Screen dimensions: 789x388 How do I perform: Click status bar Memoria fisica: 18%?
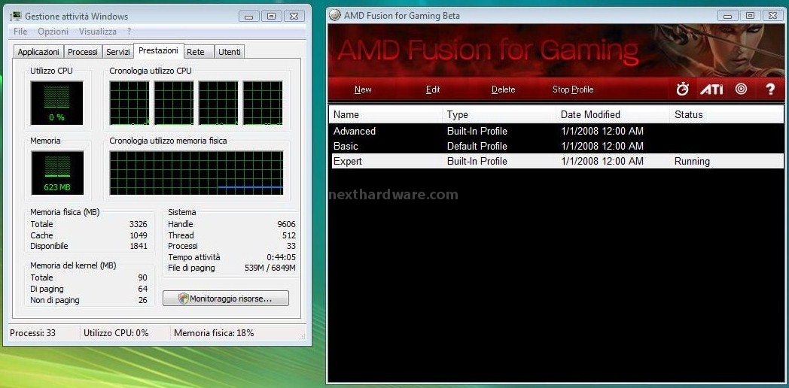pyautogui.click(x=214, y=332)
